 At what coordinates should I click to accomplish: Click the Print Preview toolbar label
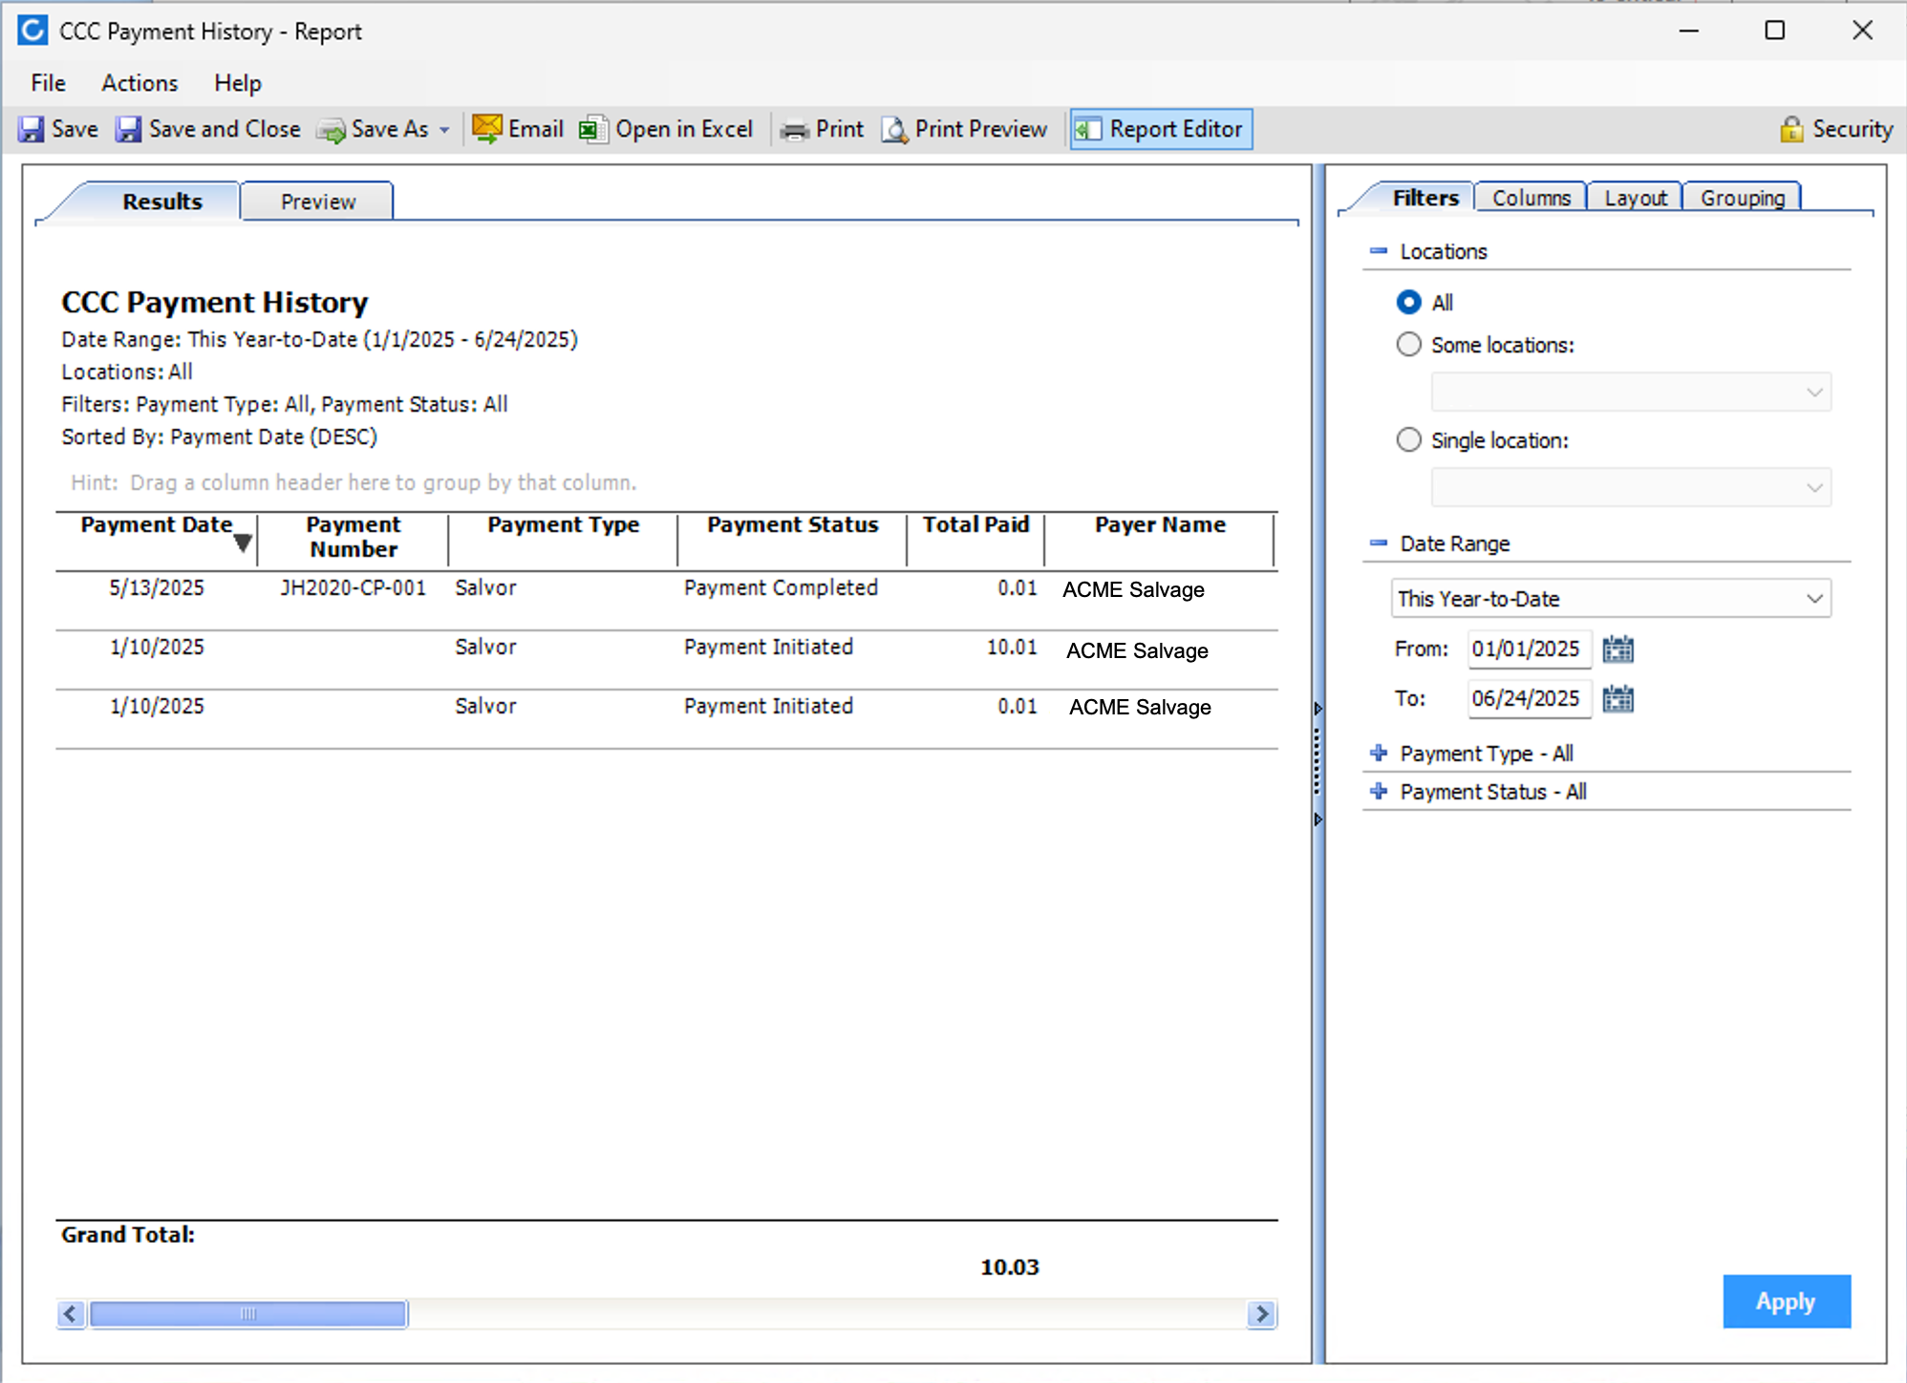pos(980,129)
